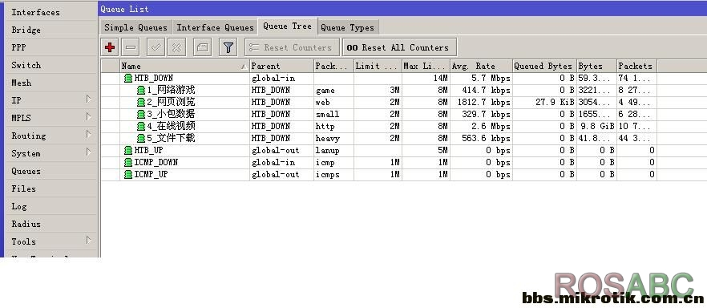This screenshot has height=308, width=707.
Task: Expand the System submenu arrow
Action: [x=89, y=152]
